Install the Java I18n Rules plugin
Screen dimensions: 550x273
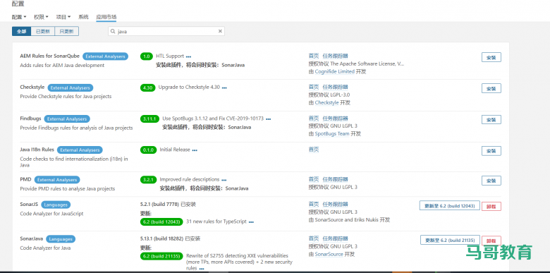(491, 151)
